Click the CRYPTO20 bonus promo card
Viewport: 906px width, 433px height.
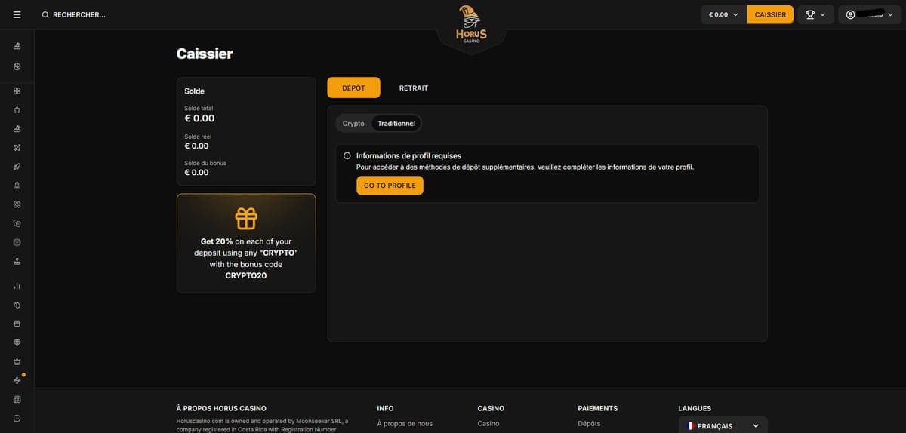point(246,243)
